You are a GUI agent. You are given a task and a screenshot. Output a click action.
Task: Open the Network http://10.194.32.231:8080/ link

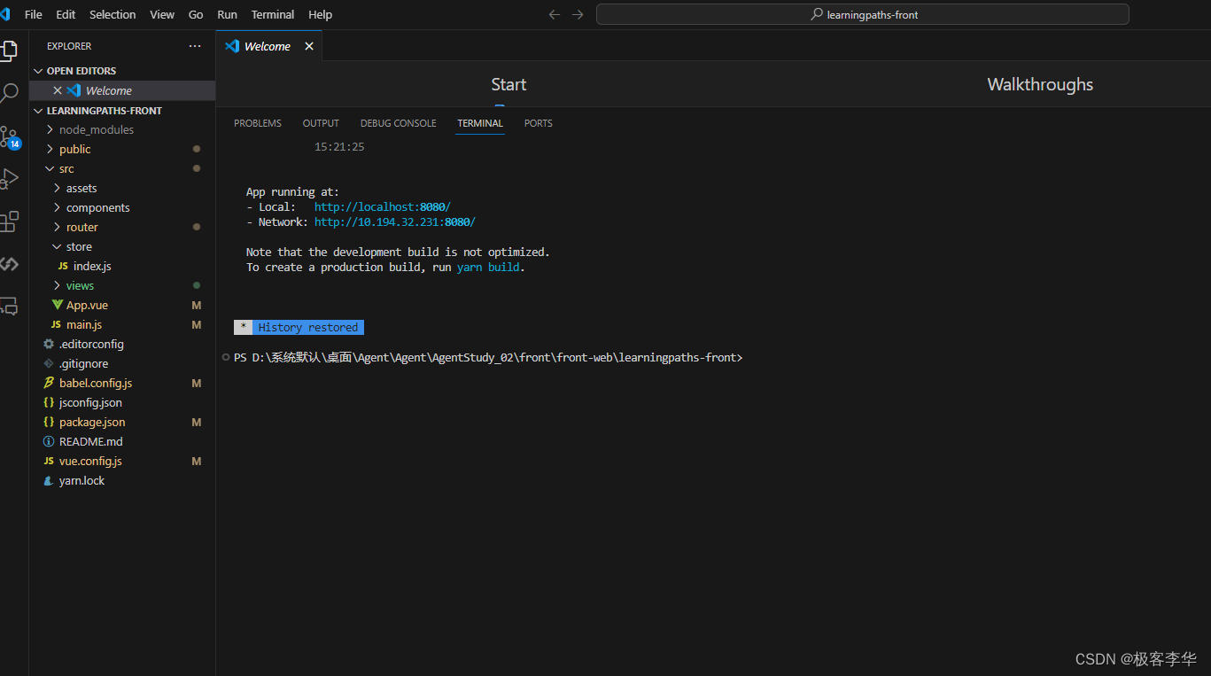[395, 221]
